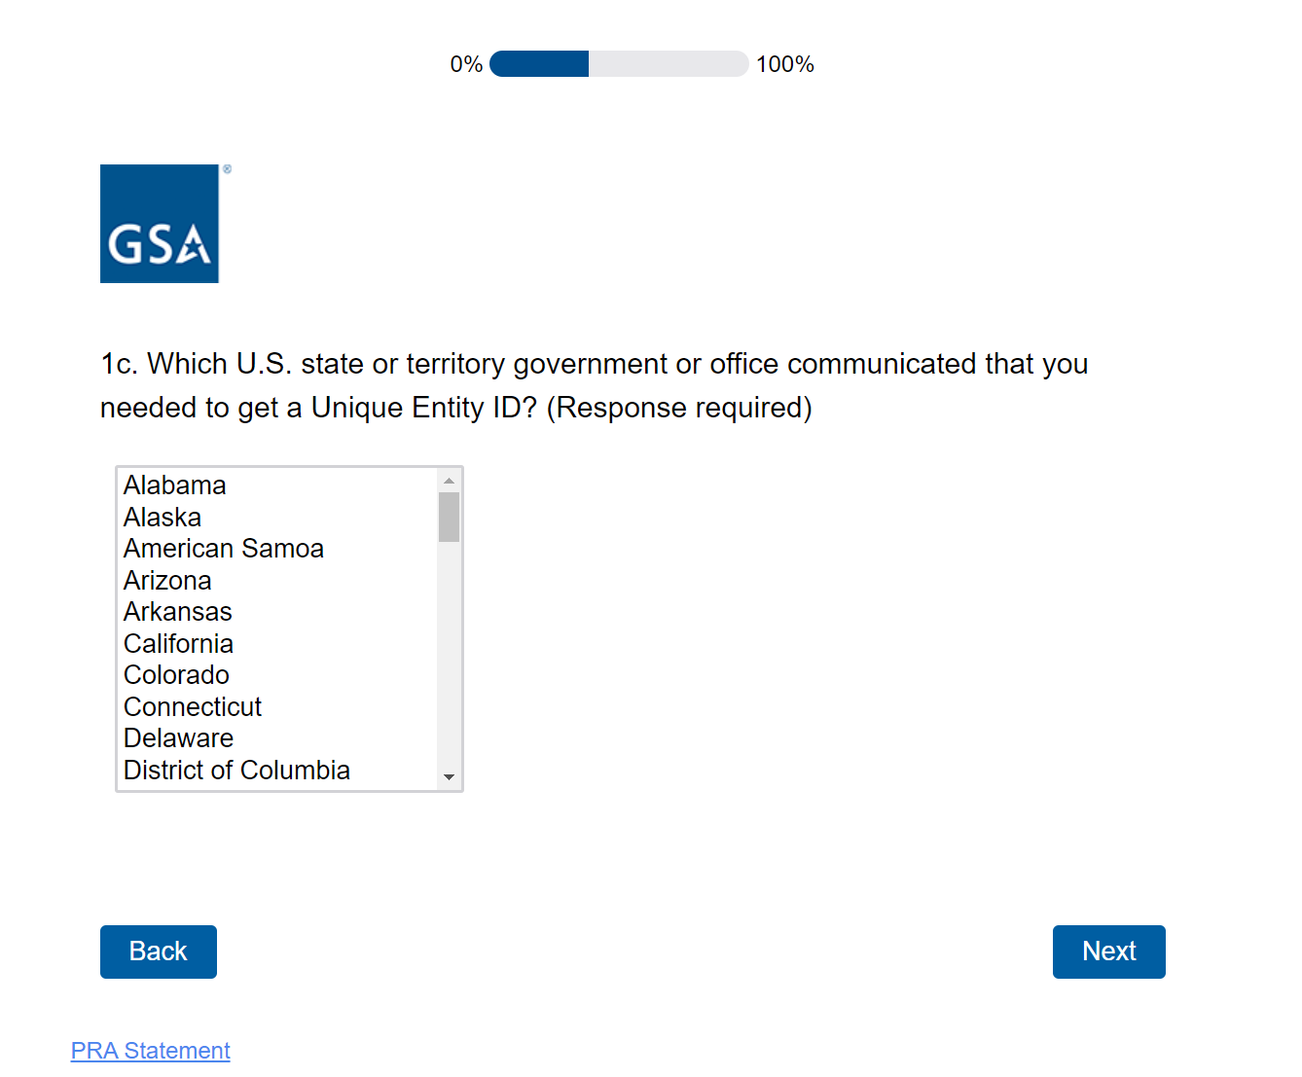Click the listbox scroll down arrow
This screenshot has width=1302, height=1077.
tap(449, 776)
